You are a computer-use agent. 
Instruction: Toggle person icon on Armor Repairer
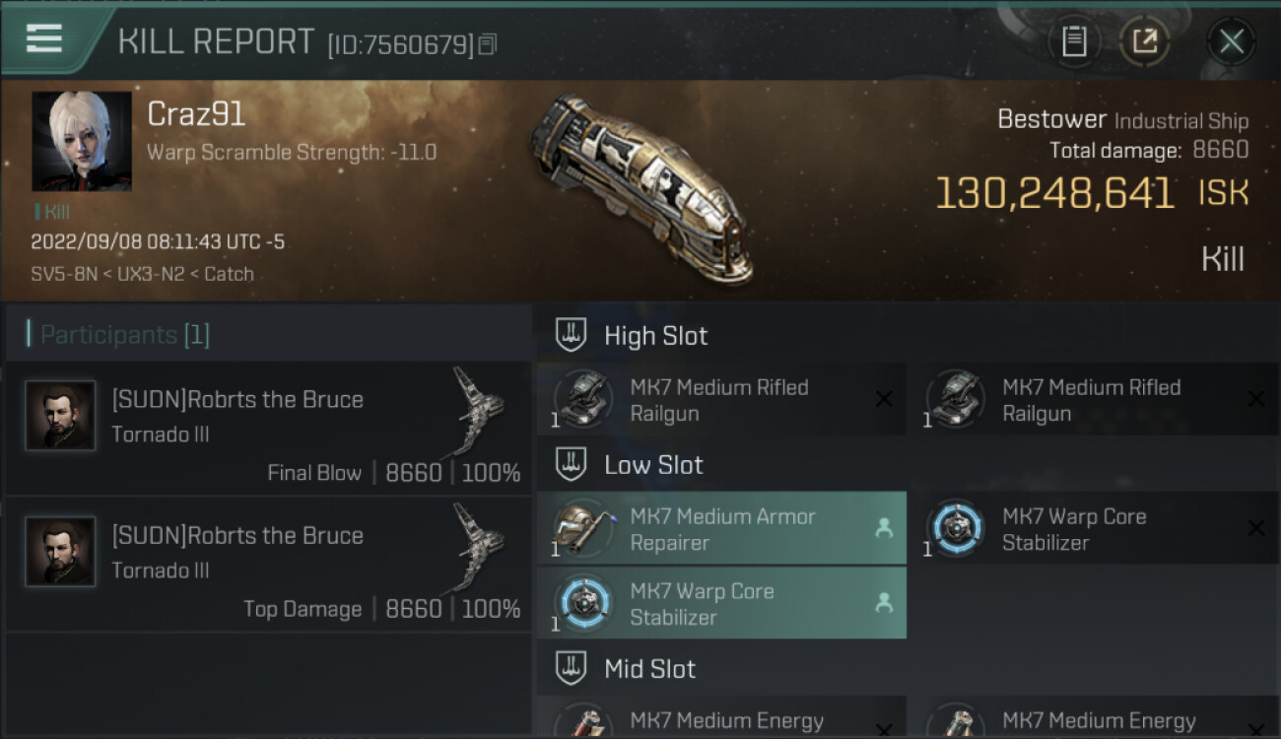pyautogui.click(x=884, y=529)
